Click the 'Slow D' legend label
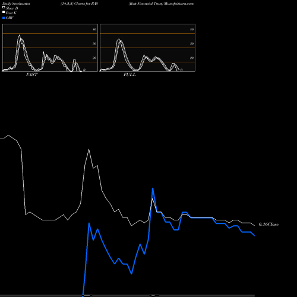Image resolution: width=297 pixels, height=297 pixels. (12, 8)
